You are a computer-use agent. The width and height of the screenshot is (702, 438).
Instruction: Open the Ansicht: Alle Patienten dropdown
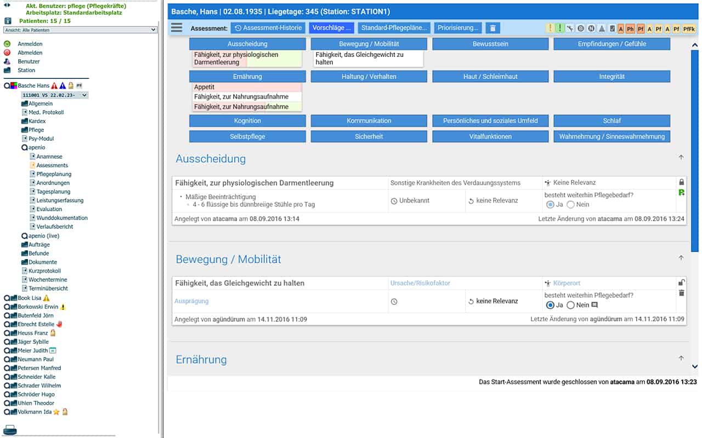[x=80, y=30]
